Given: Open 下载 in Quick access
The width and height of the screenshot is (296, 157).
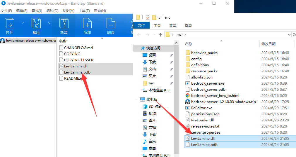Looking at the screenshot, I should click(x=152, y=62).
